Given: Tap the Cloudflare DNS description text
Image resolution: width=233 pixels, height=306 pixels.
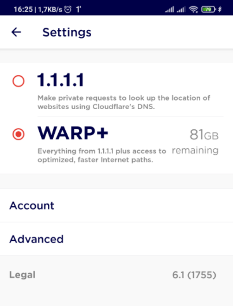Looking at the screenshot, I should click(124, 102).
